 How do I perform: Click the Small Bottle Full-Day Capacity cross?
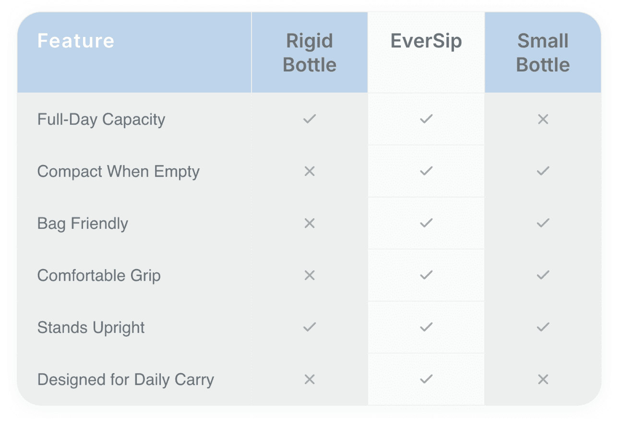[543, 119]
